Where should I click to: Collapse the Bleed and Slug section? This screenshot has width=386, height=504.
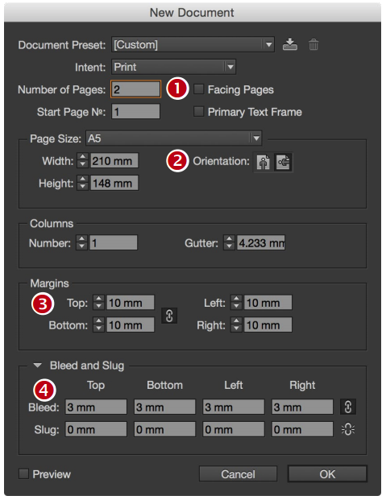(x=38, y=366)
